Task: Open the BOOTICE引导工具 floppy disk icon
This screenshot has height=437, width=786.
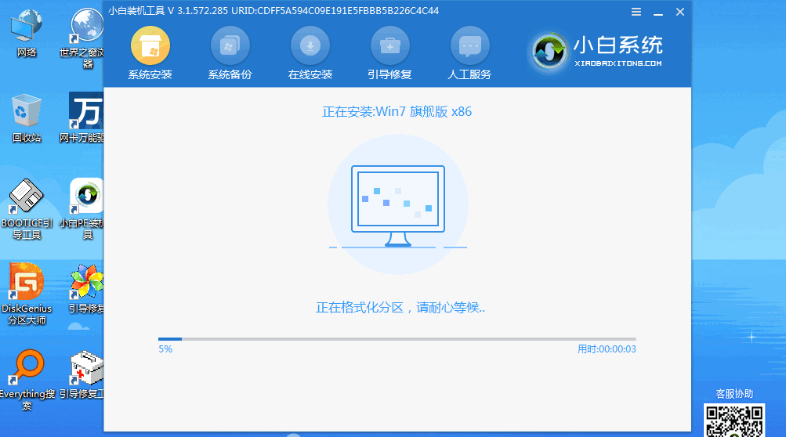Action: point(26,204)
